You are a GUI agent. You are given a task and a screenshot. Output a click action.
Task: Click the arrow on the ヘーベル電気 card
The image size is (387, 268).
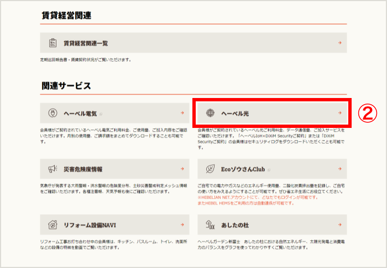pos(182,114)
